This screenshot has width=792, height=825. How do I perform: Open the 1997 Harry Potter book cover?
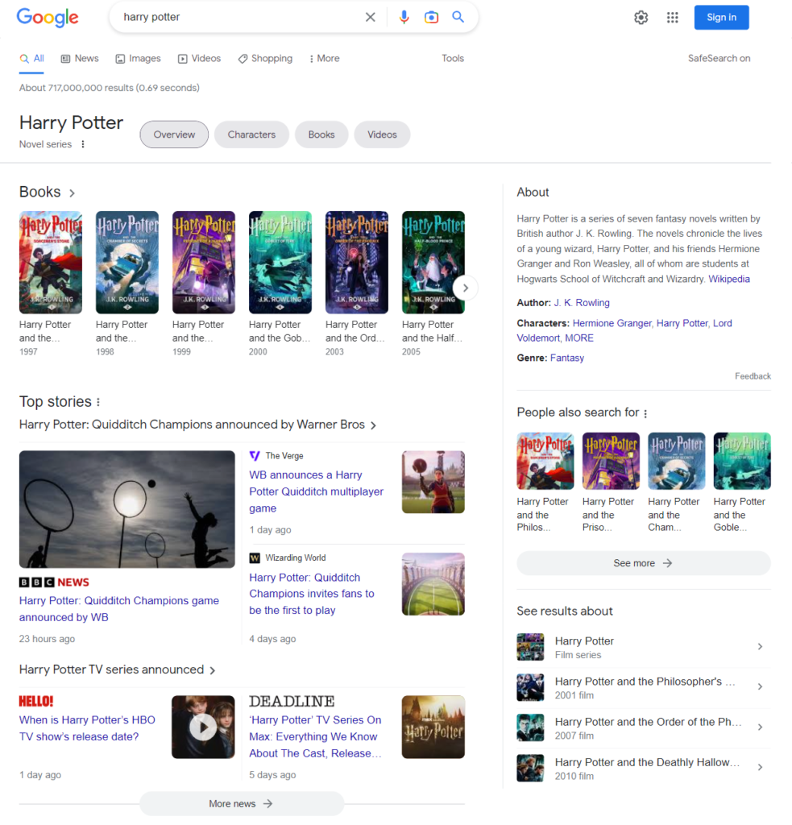51,262
